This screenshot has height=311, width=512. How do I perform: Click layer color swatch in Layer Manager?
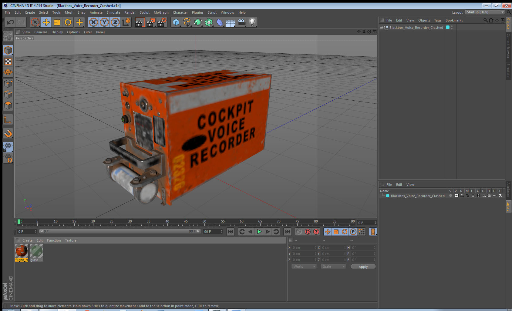(x=388, y=196)
